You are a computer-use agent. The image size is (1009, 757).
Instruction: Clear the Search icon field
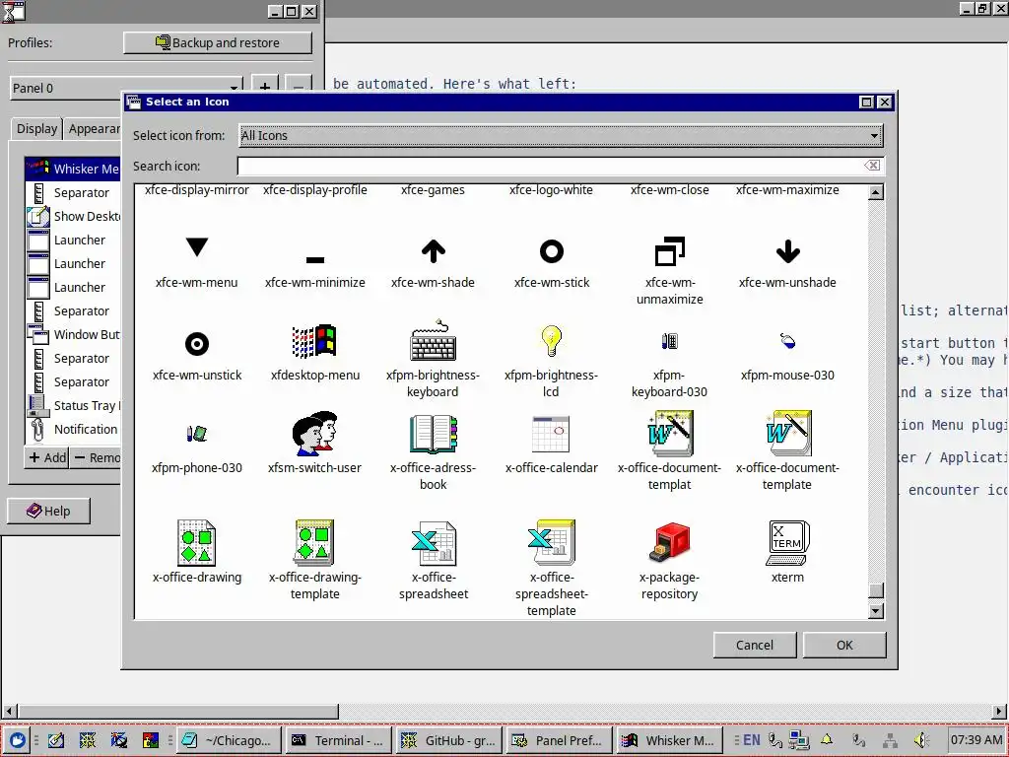coord(873,166)
